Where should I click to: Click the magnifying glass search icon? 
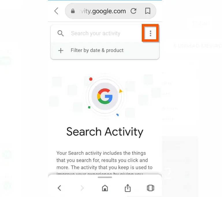pyautogui.click(x=60, y=34)
